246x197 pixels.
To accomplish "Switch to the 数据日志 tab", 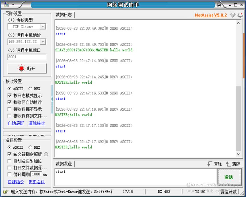I will pos(64,15).
